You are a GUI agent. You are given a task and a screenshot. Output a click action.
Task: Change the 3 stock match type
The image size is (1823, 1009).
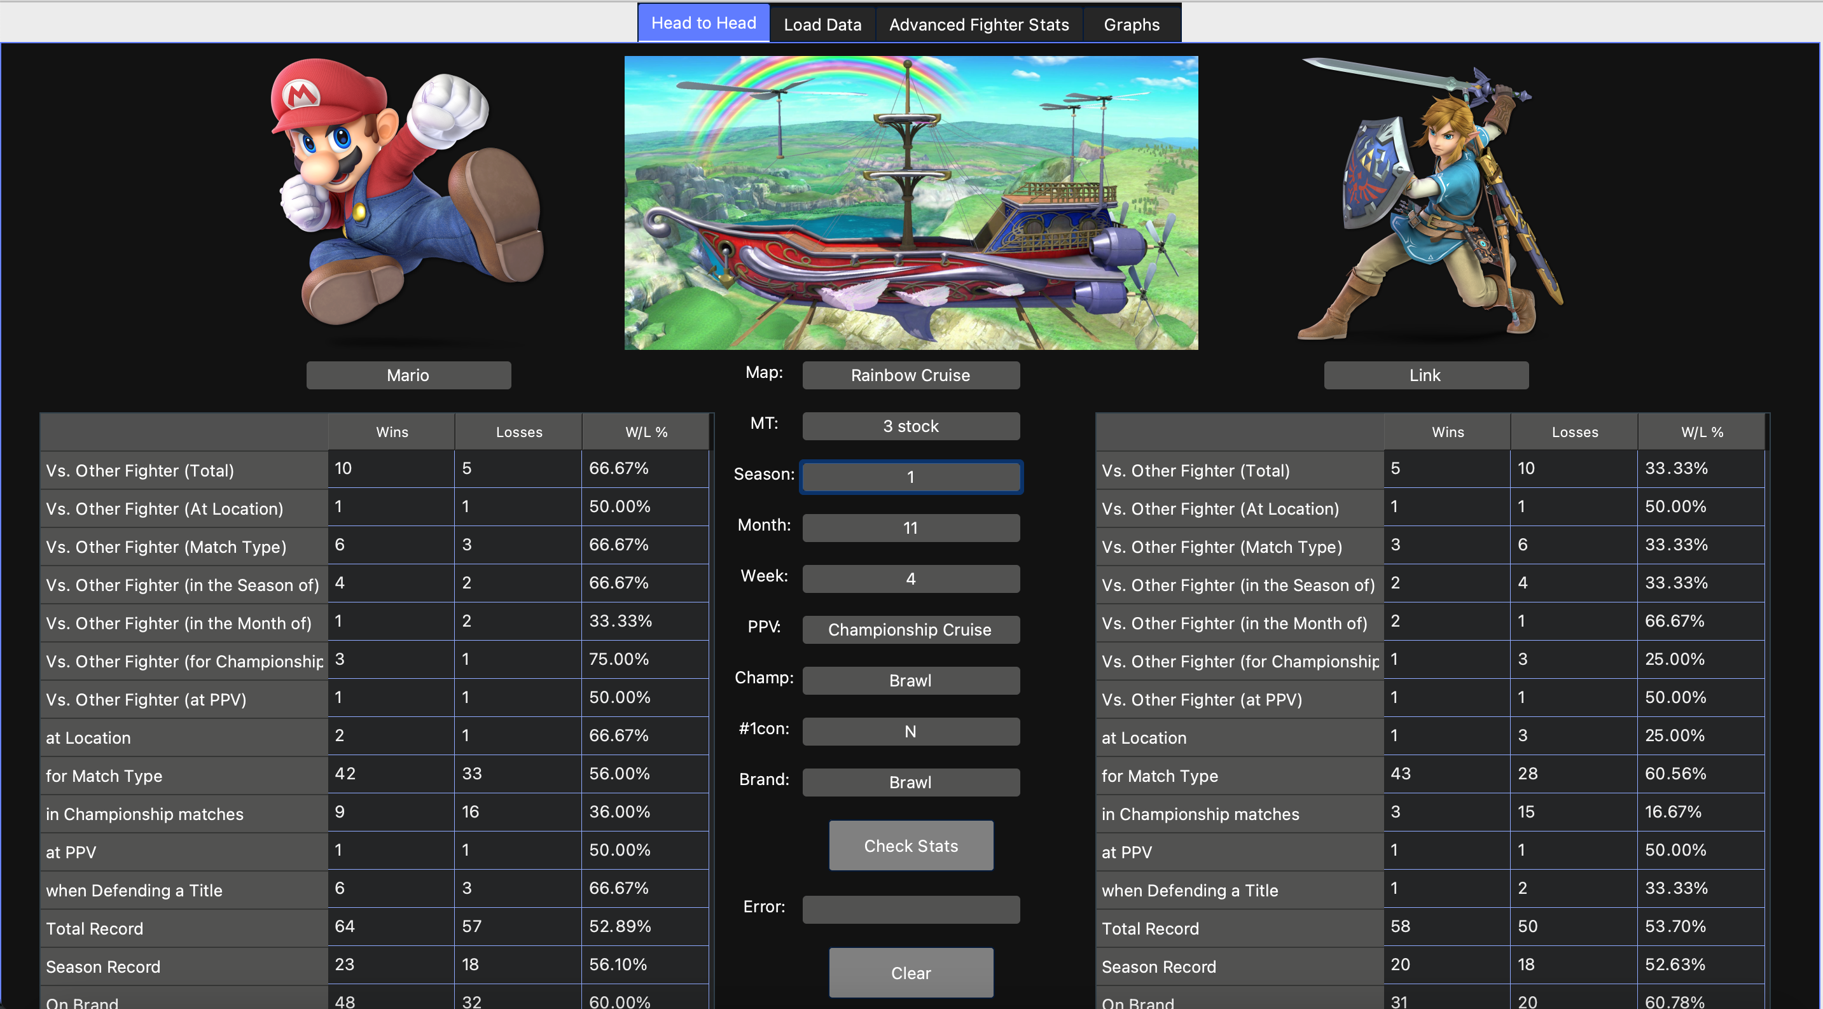pyautogui.click(x=910, y=426)
